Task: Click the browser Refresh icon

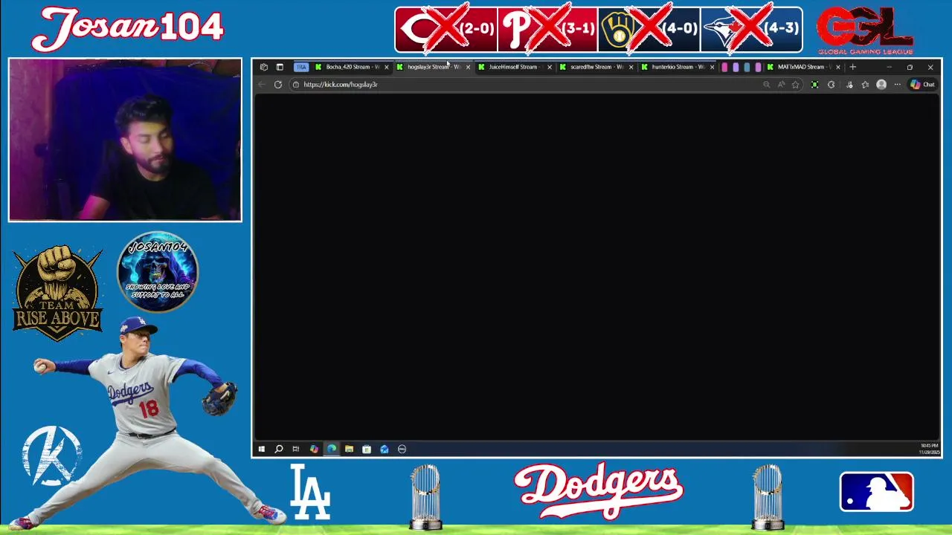Action: 278,85
